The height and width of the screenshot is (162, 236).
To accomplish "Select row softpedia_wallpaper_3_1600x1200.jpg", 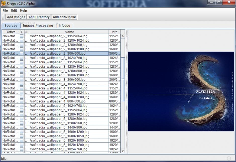I will (61, 75).
